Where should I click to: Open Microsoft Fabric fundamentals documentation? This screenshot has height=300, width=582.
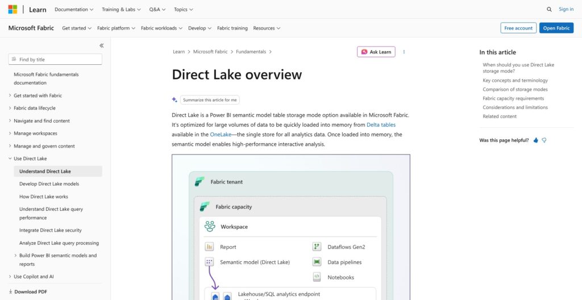(x=46, y=79)
